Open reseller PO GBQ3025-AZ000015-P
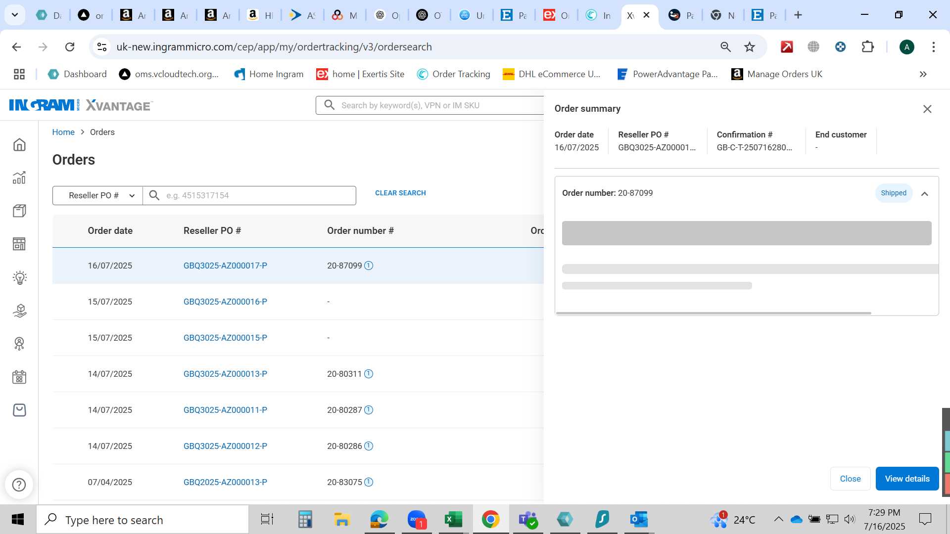This screenshot has width=950, height=534. [225, 338]
